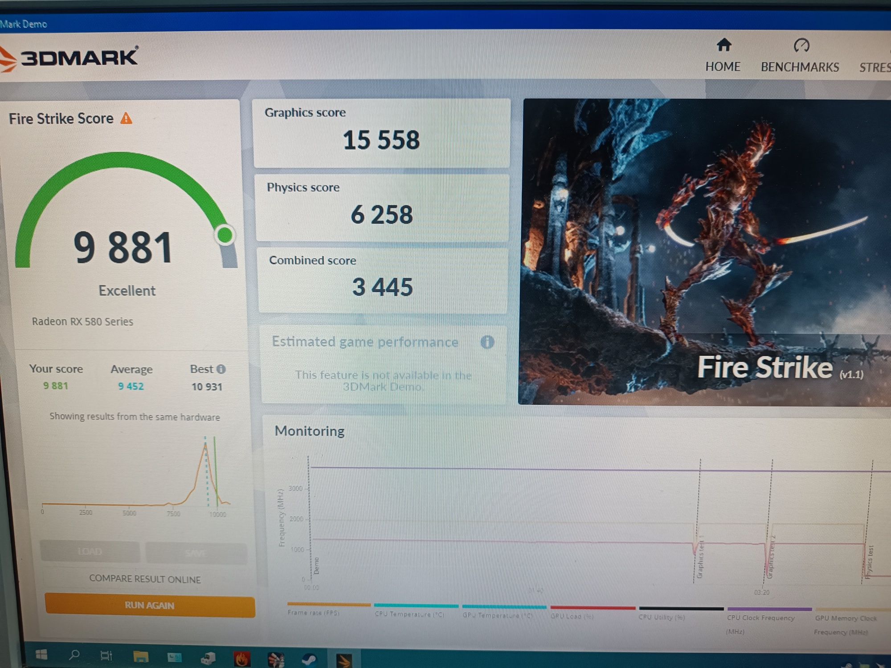Click the 9 881 score gauge indicator
The height and width of the screenshot is (668, 891).
click(x=225, y=235)
